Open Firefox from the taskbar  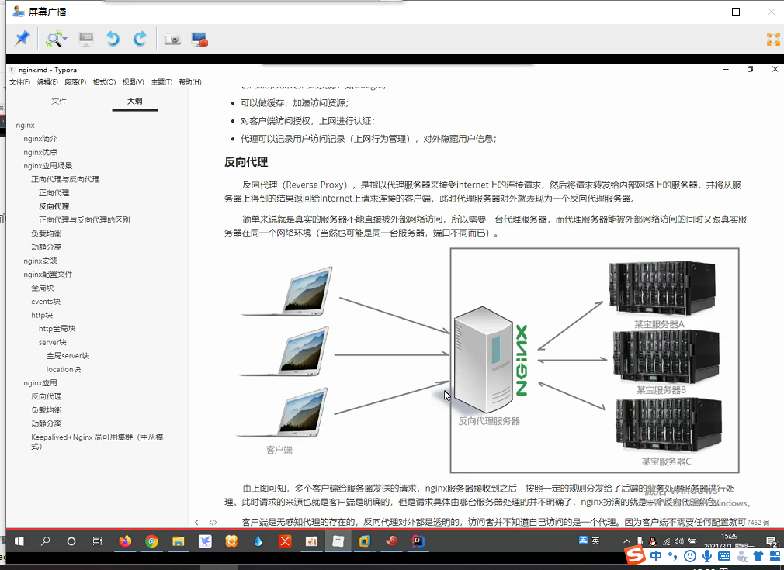125,541
